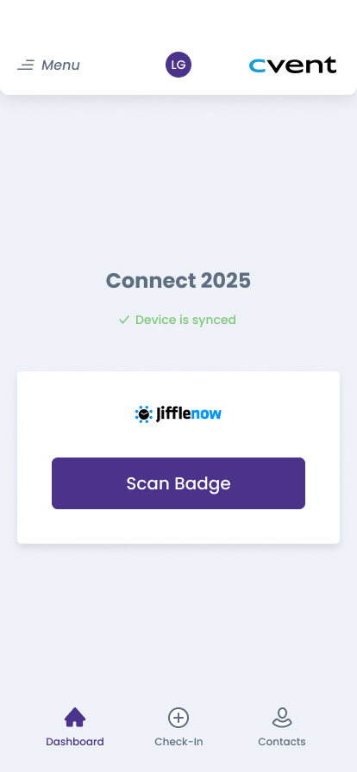Image resolution: width=357 pixels, height=772 pixels.
Task: Tap the "Device is synced" status text
Action: point(185,320)
